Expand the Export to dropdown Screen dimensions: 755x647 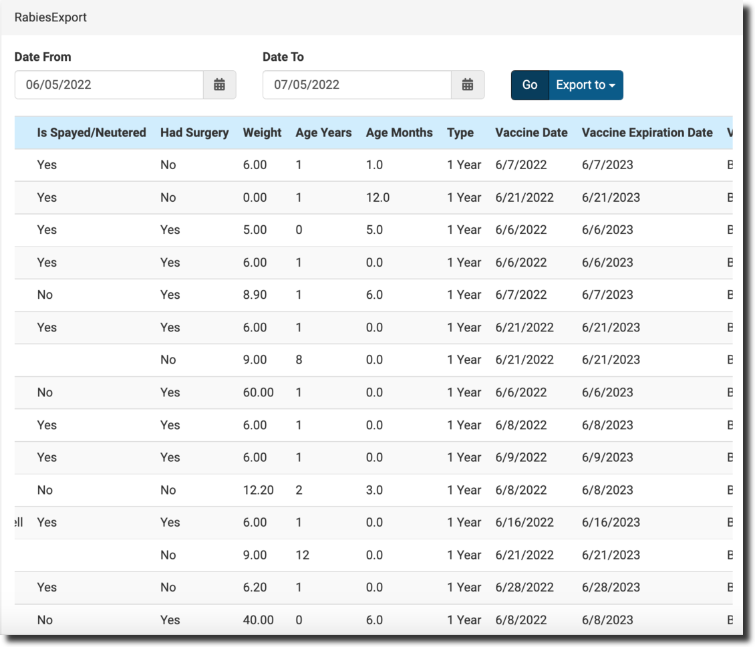[x=585, y=85]
